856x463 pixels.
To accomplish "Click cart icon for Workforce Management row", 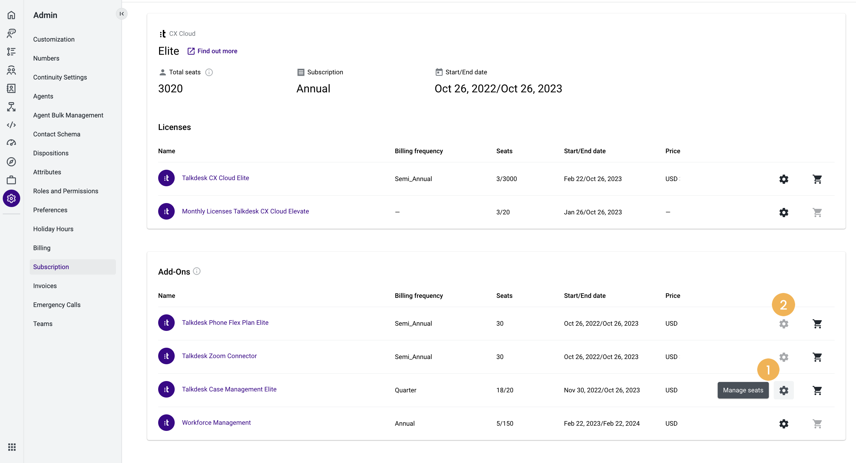I will (817, 424).
